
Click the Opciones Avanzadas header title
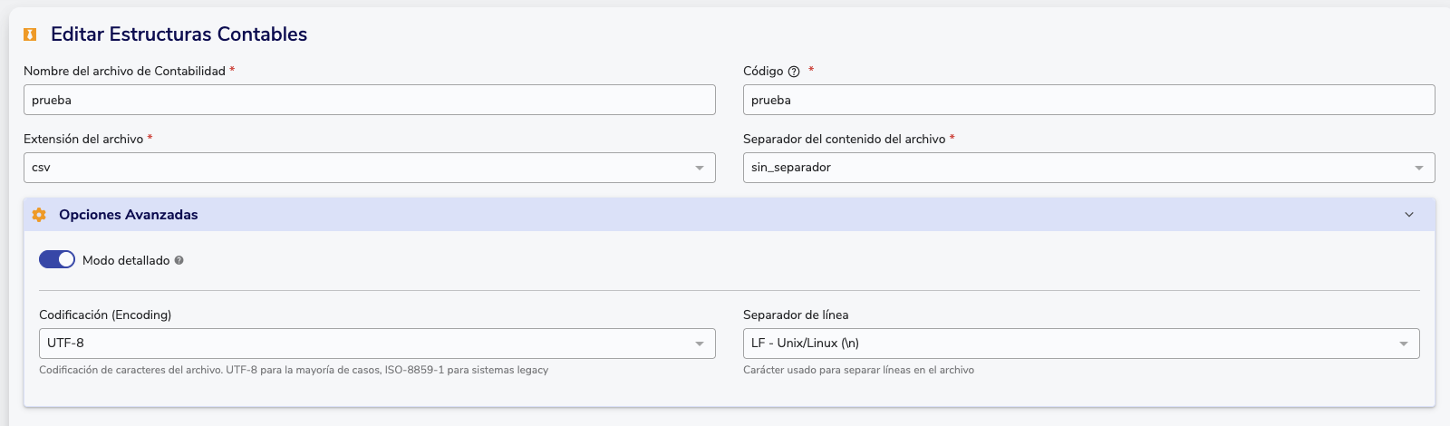pos(129,215)
